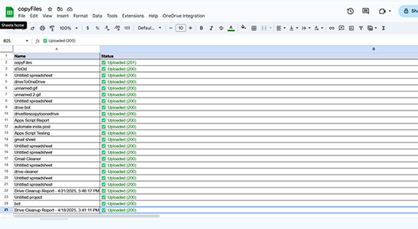Open the borders tool
418x229 pixels.
click(254, 28)
